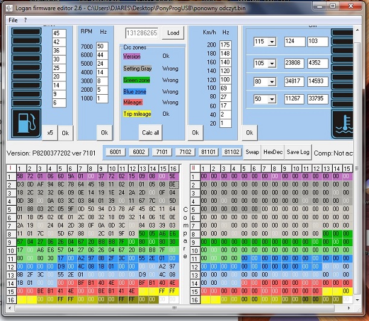
Task: Click the Calc all button
Action: point(150,133)
